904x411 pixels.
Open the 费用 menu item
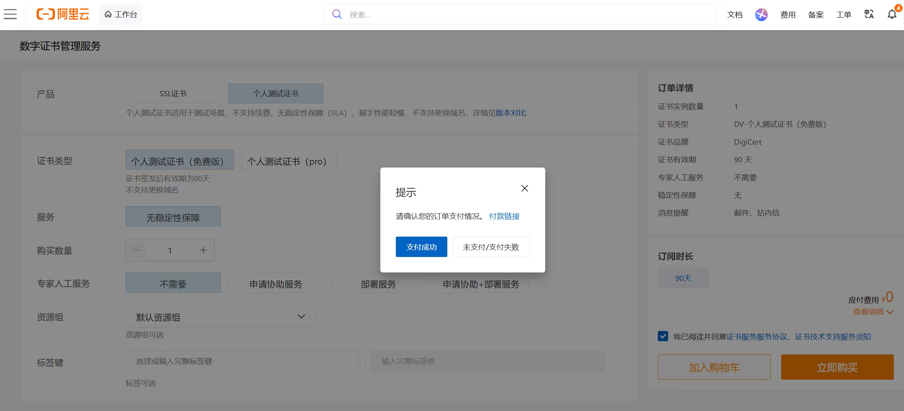pyautogui.click(x=788, y=15)
